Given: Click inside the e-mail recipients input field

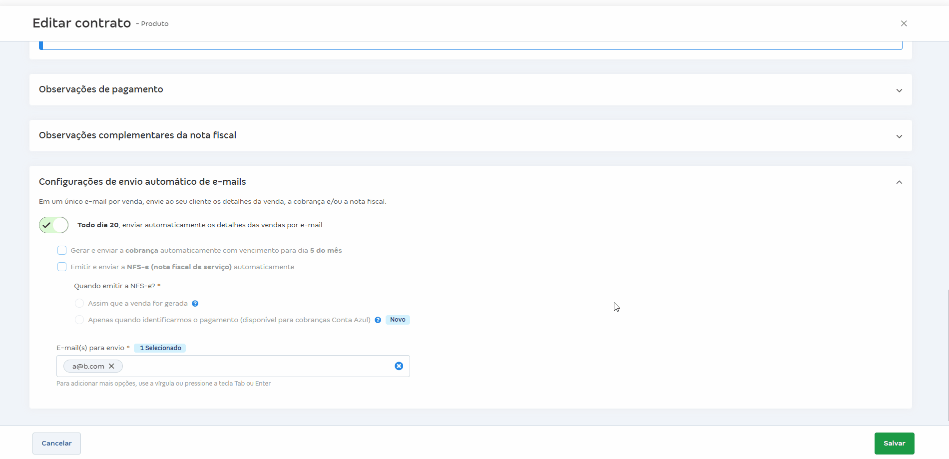Looking at the screenshot, I should point(255,366).
